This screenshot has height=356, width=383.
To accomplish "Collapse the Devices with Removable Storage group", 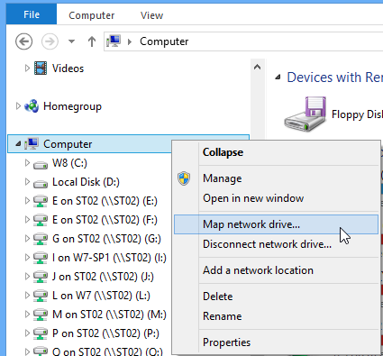I will (x=278, y=78).
